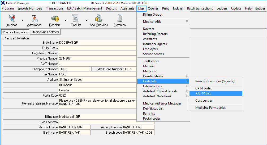Open the Statement toolbar icon
Screen dimensions: 267x145
(120, 19)
